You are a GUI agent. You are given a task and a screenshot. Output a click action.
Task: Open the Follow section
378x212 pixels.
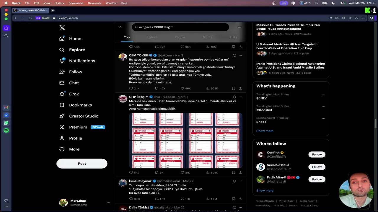(x=71, y=72)
